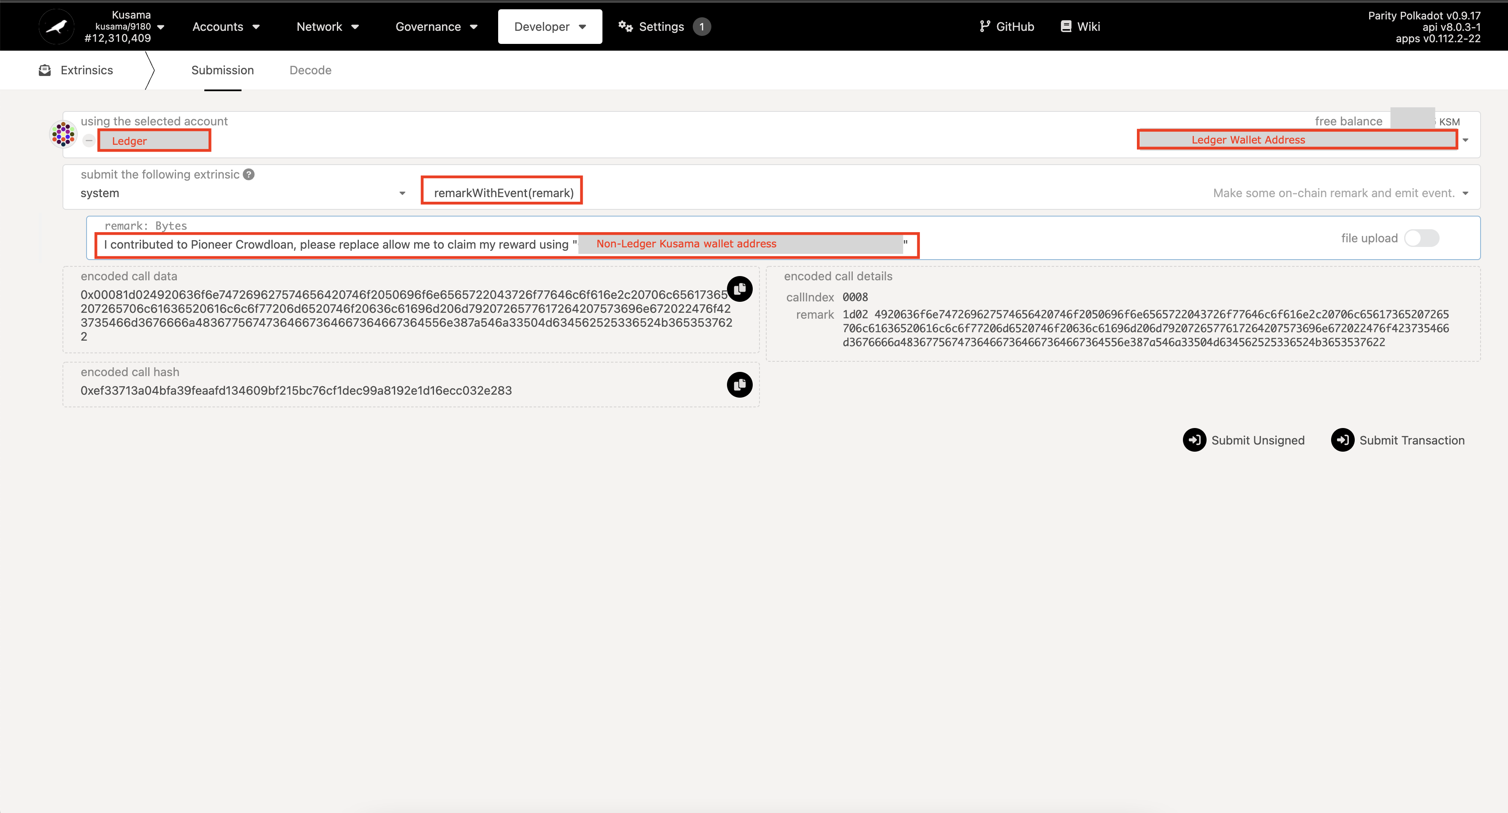The image size is (1508, 813).
Task: Open the Extrinsics section label
Action: 87,70
